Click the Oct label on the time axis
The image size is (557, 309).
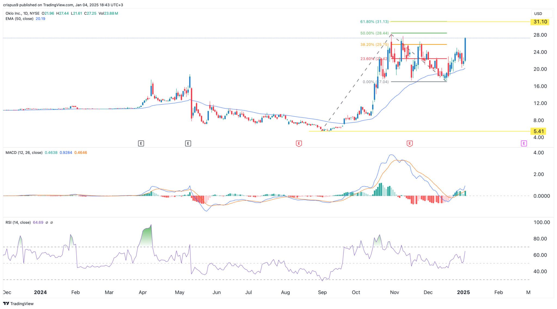[356, 292]
